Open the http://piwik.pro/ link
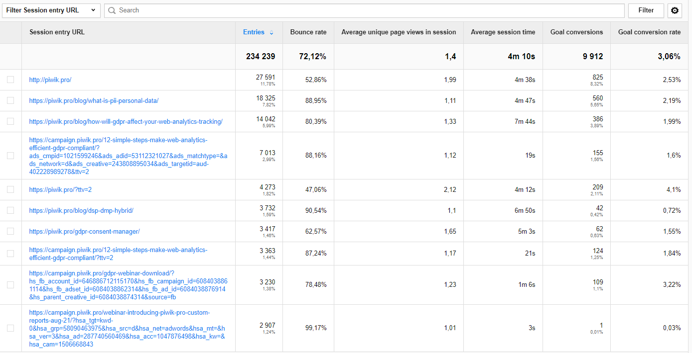The height and width of the screenshot is (353, 692). (50, 80)
